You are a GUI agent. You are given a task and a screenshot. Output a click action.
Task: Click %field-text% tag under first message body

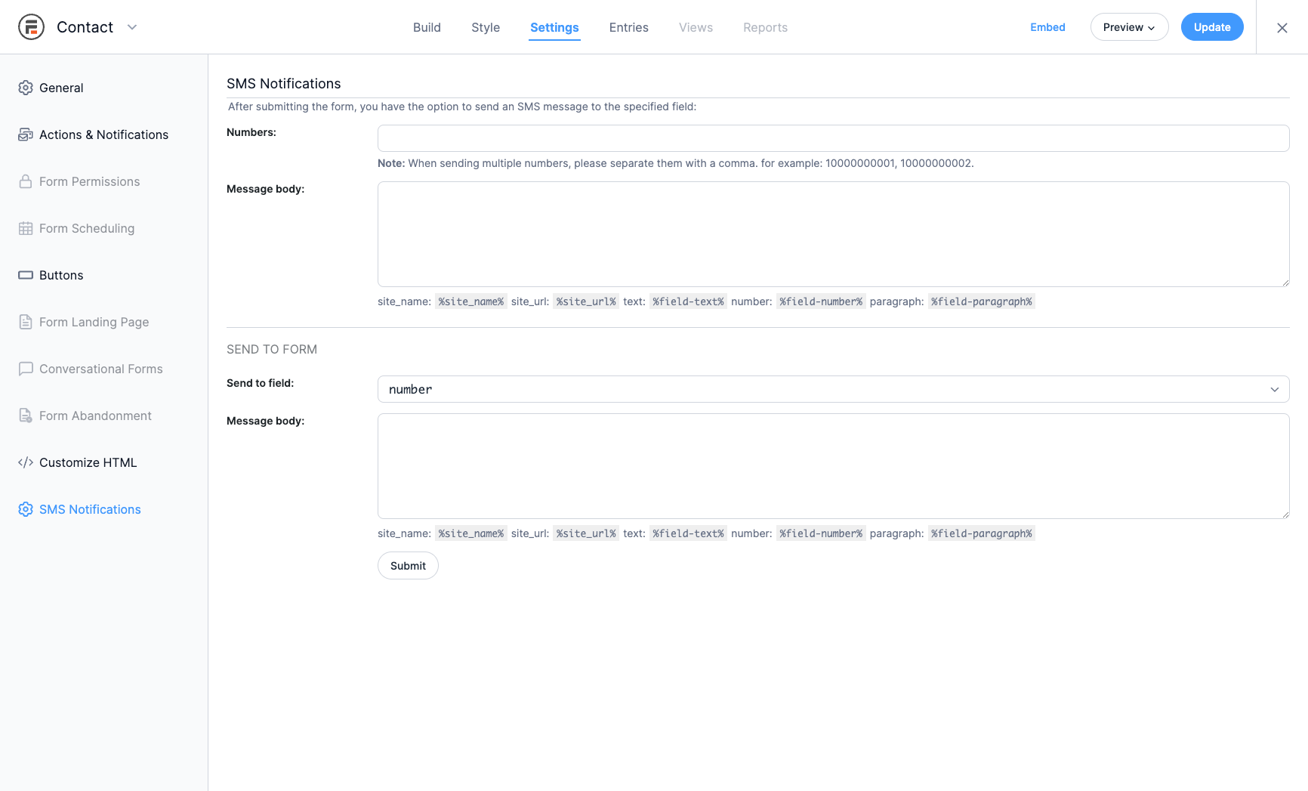688,301
